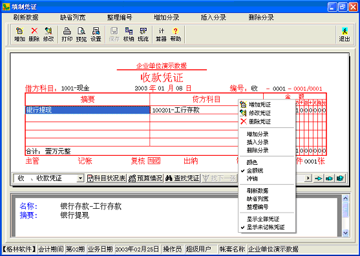
Task: Click 增加分录 in the top menu bar
Action: pyautogui.click(x=167, y=17)
